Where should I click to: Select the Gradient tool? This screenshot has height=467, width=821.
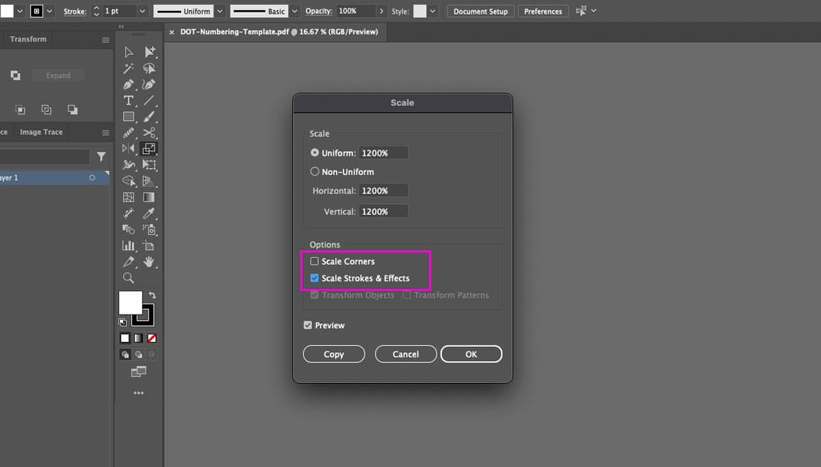(x=149, y=197)
